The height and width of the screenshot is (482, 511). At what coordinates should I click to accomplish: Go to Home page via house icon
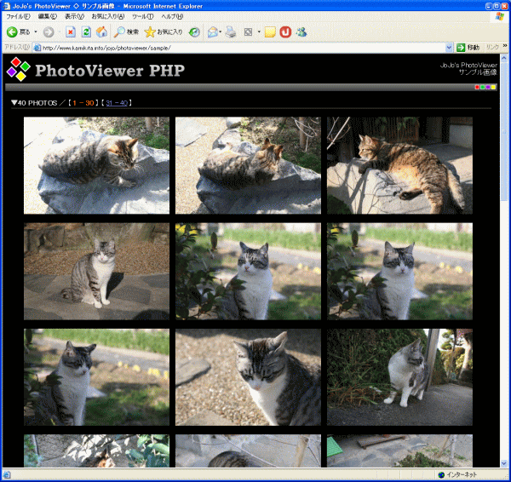pyautogui.click(x=101, y=32)
